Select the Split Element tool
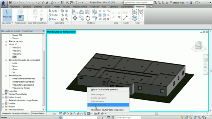 coord(100,11)
